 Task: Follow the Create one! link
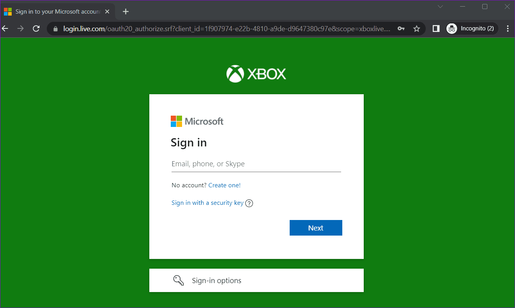tap(225, 185)
